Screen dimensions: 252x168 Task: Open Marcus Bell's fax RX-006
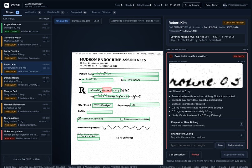(27, 95)
